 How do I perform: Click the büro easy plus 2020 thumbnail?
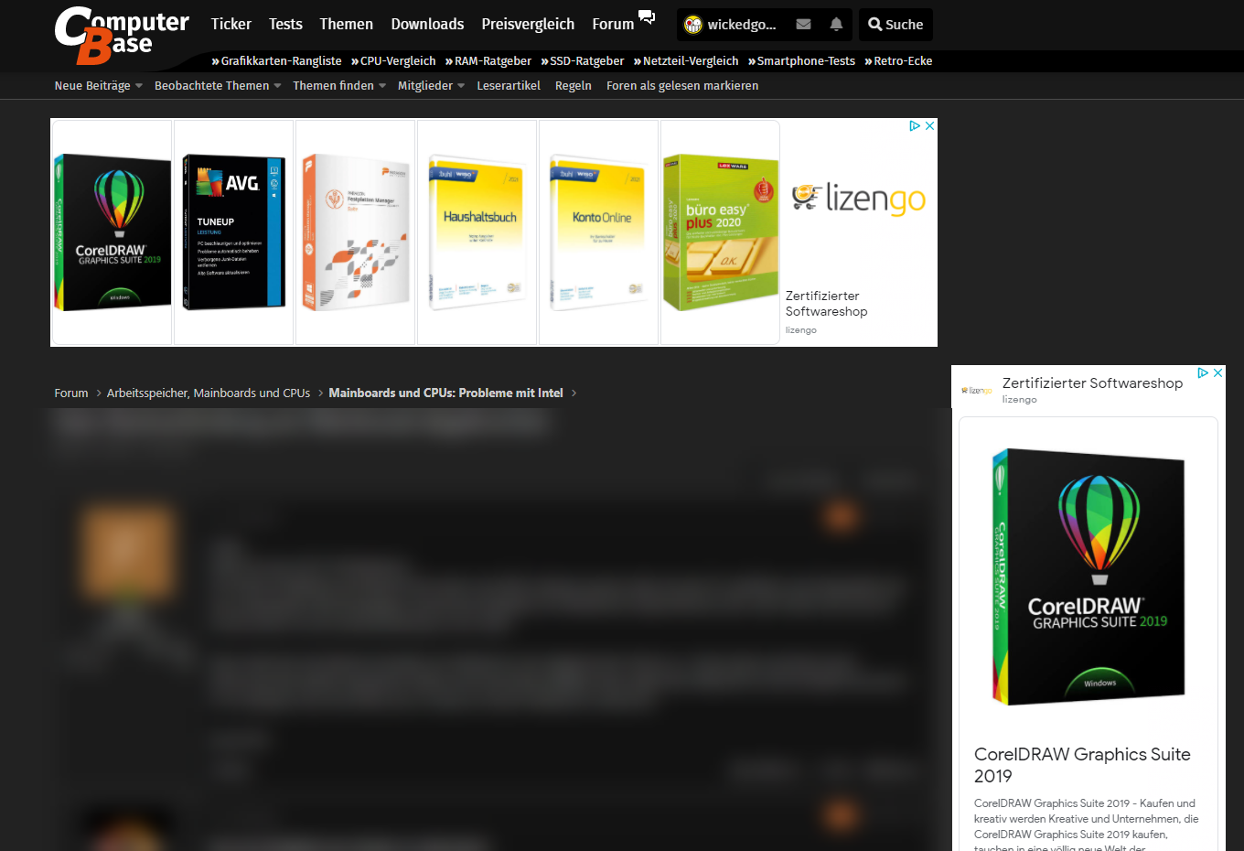721,232
